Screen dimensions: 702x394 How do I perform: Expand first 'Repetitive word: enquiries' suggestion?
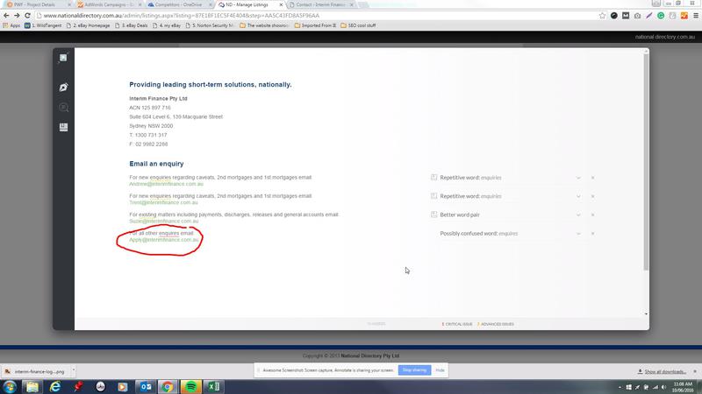(578, 178)
